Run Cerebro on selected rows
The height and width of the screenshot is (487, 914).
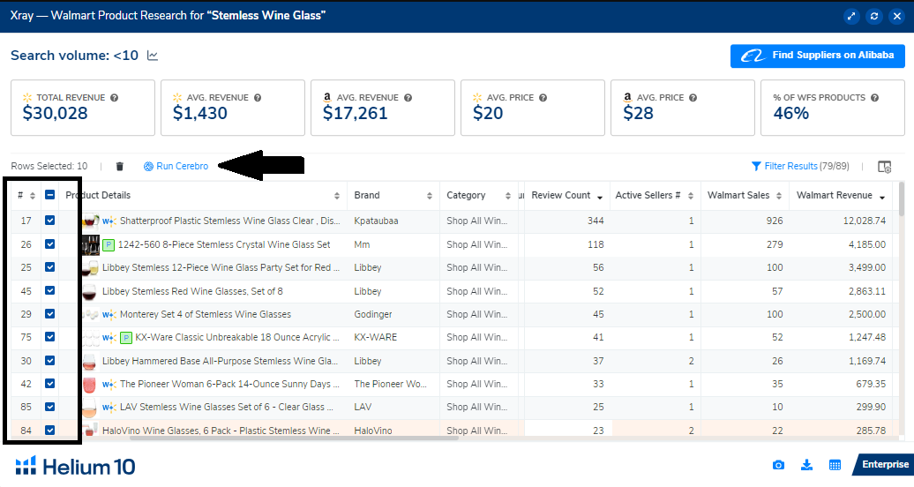[176, 166]
